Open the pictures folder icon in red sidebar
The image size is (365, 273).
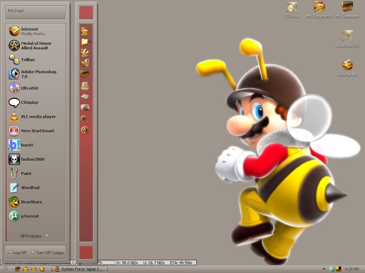pos(85,53)
